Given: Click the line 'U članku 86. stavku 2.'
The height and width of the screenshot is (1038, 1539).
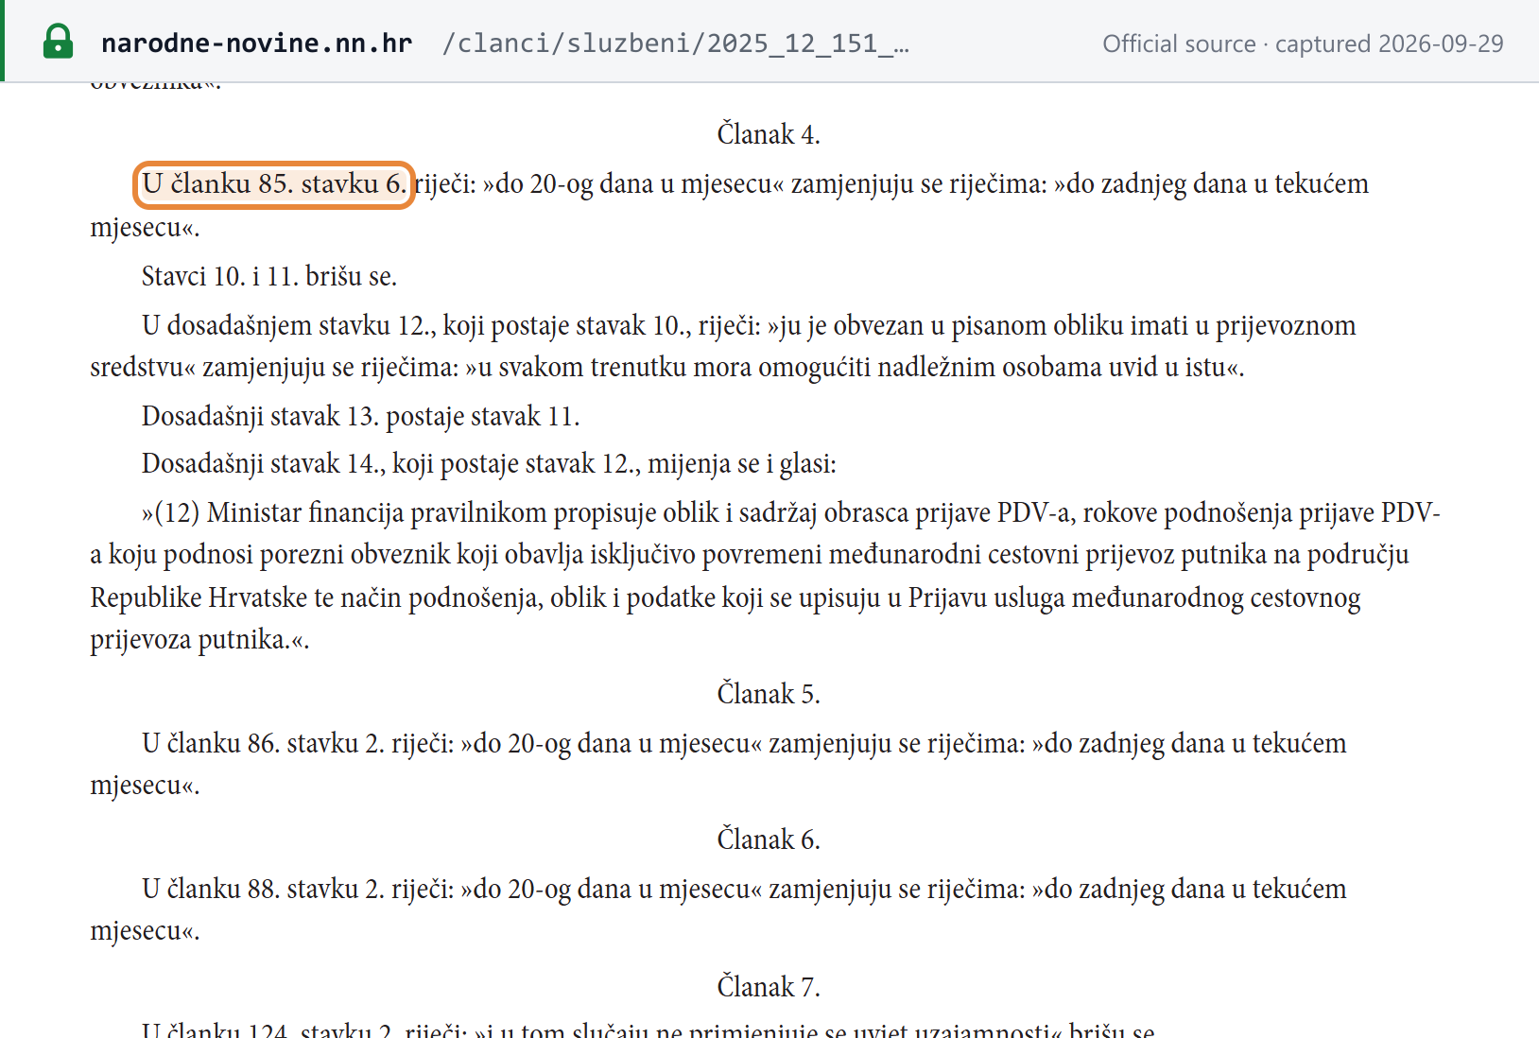Looking at the screenshot, I should point(718,764).
